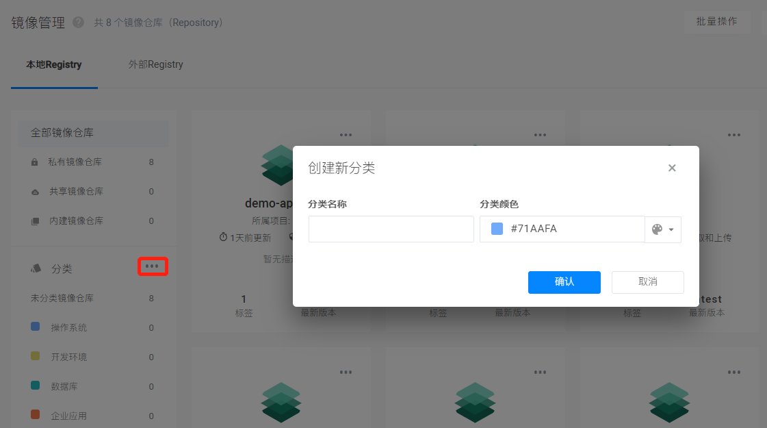Image resolution: width=767 pixels, height=428 pixels.
Task: Switch to the 本地Registry tab
Action: click(54, 64)
